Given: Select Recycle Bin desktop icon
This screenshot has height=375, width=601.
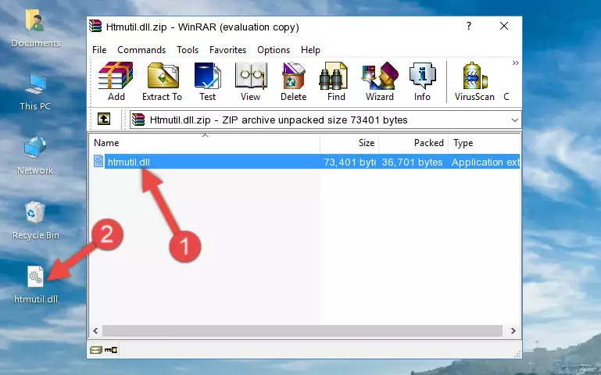Looking at the screenshot, I should tap(35, 220).
